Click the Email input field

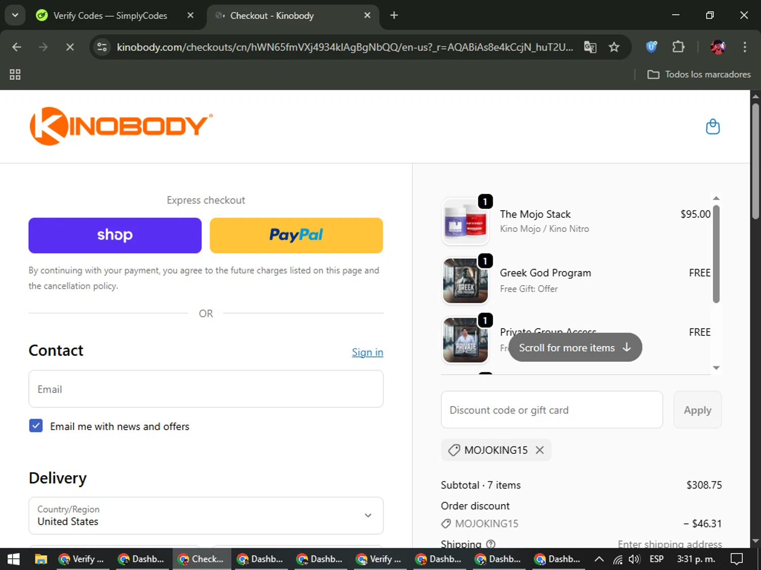pyautogui.click(x=206, y=389)
